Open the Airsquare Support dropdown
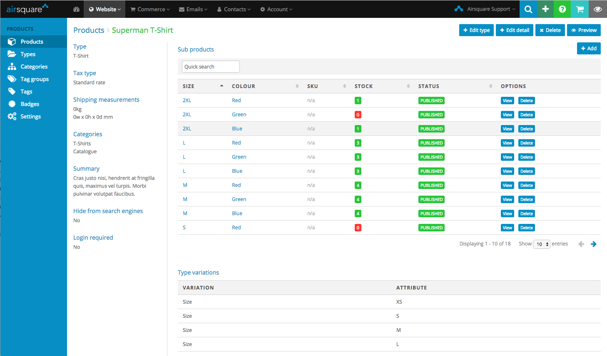The height and width of the screenshot is (356, 607). click(x=485, y=9)
